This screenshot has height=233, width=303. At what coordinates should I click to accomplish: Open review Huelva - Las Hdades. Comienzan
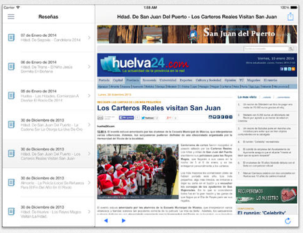48,96
